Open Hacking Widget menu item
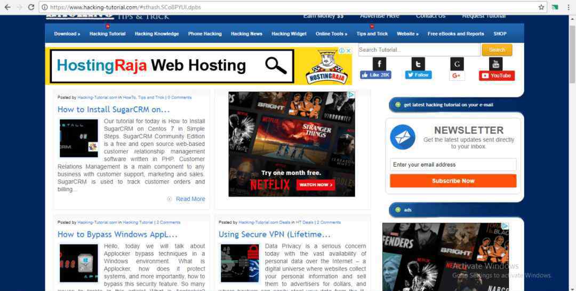 [289, 34]
